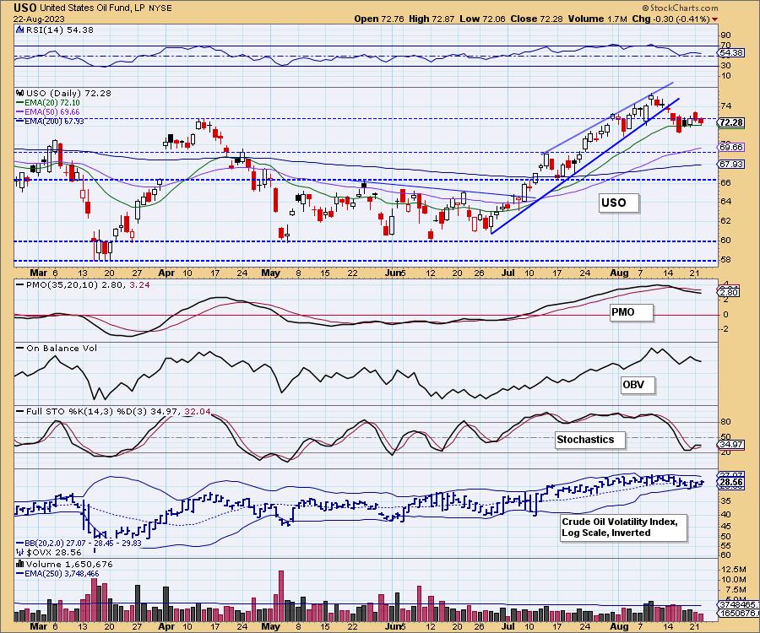The image size is (760, 633).
Task: Click the RSI(14) legend icon
Action: 20,30
